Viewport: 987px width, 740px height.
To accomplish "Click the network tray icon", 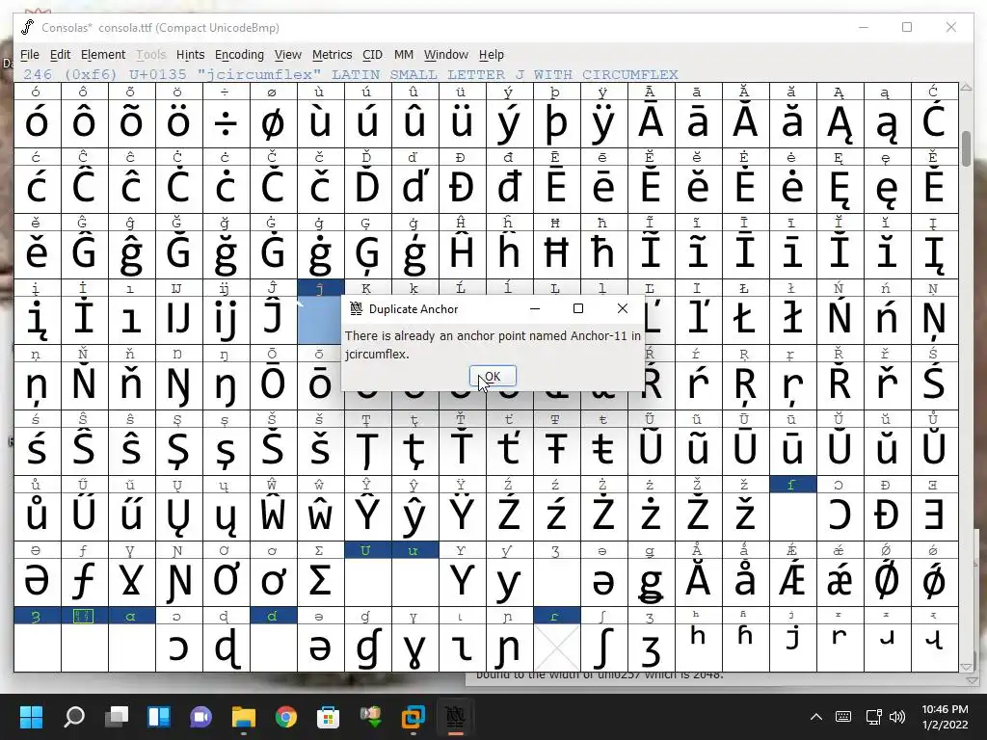I will [x=873, y=716].
